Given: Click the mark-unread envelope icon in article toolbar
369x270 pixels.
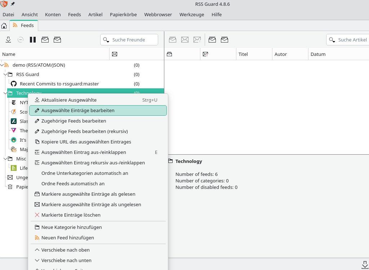Looking at the screenshot, I should pyautogui.click(x=185, y=40).
